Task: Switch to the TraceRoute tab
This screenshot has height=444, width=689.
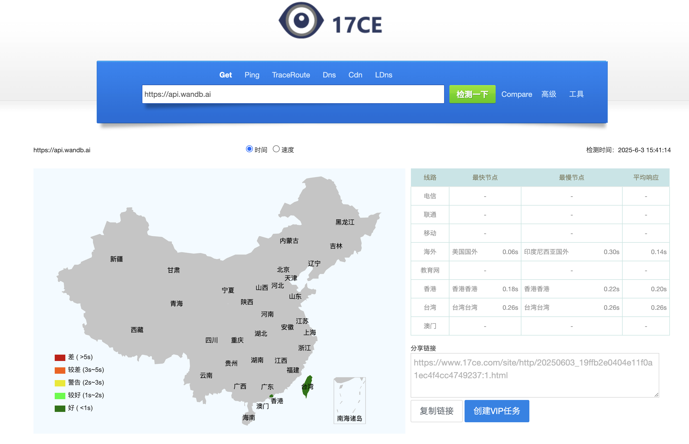Action: (x=291, y=75)
